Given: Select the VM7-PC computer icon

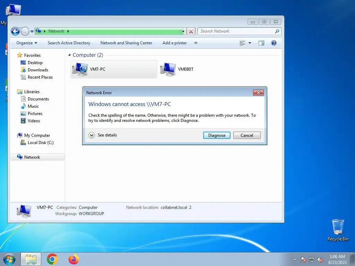Looking at the screenshot, I should 80,69.
